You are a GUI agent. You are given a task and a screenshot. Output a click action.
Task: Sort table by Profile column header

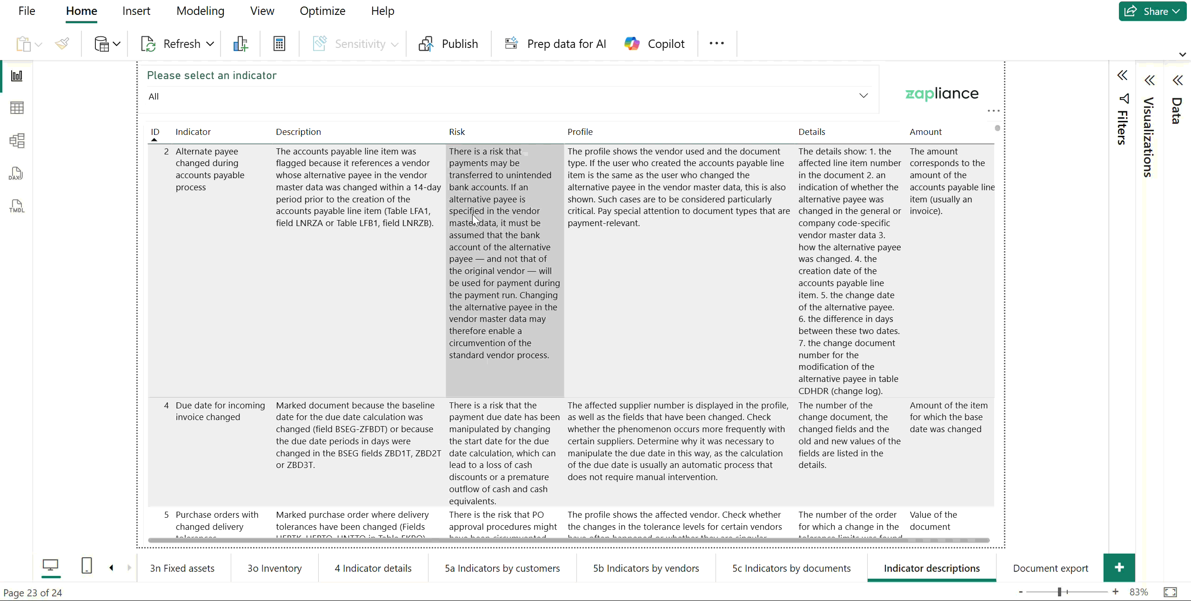[580, 132]
